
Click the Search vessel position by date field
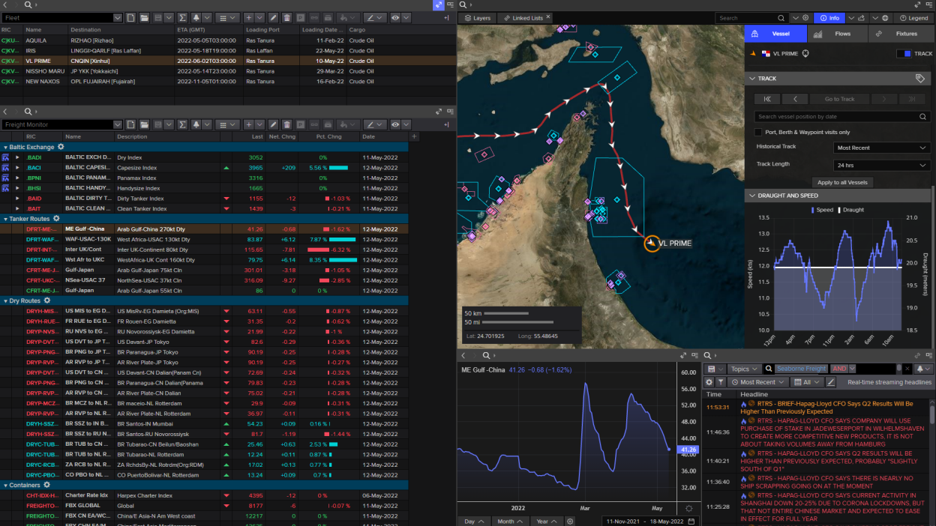(836, 117)
